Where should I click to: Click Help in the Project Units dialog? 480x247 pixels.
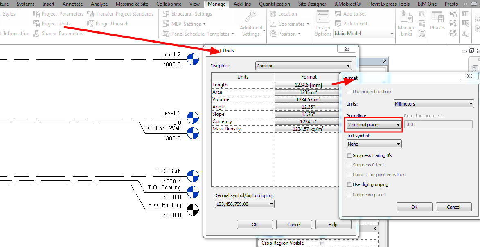[333, 224]
